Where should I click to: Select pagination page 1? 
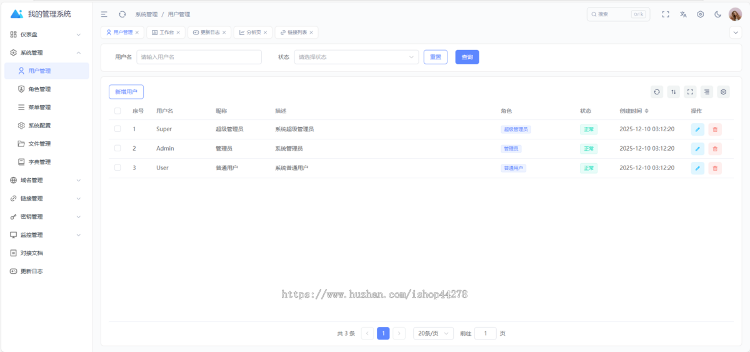(383, 333)
